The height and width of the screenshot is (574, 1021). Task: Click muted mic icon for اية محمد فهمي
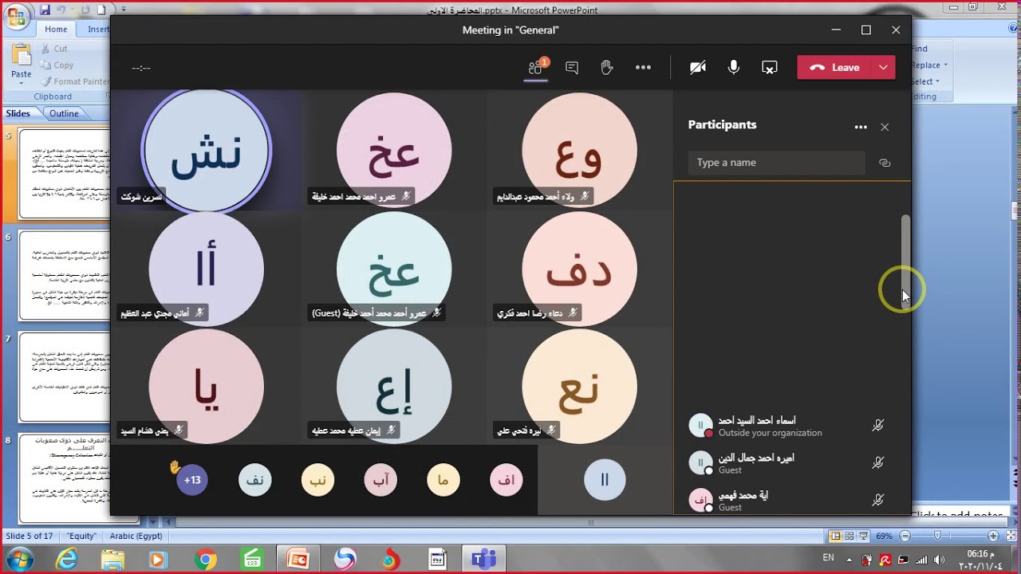click(x=878, y=500)
